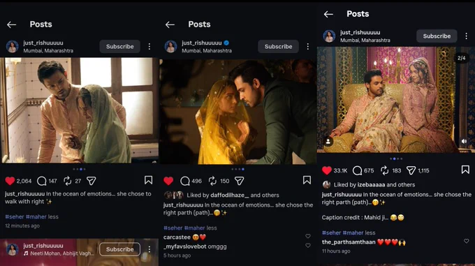475x266 pixels.
Task: Open Mumbai, Maharashtra location in left post
Action: (x=48, y=51)
